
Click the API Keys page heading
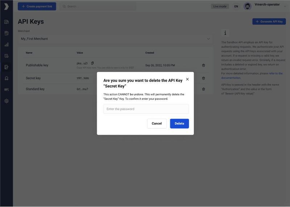(31, 22)
